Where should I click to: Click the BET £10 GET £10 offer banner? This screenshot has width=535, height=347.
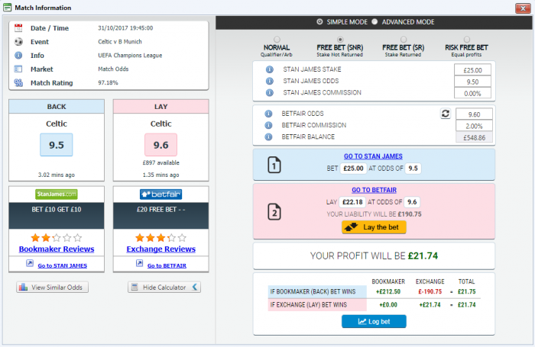point(57,216)
